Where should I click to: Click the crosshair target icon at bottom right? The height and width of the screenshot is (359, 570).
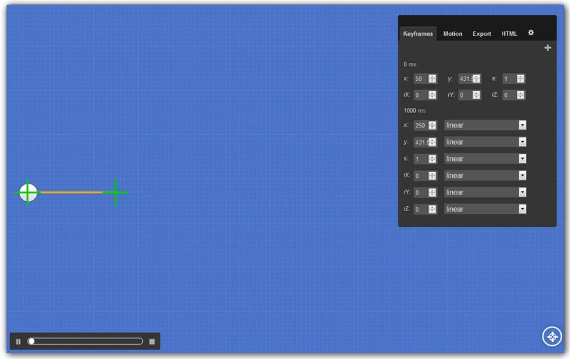551,336
